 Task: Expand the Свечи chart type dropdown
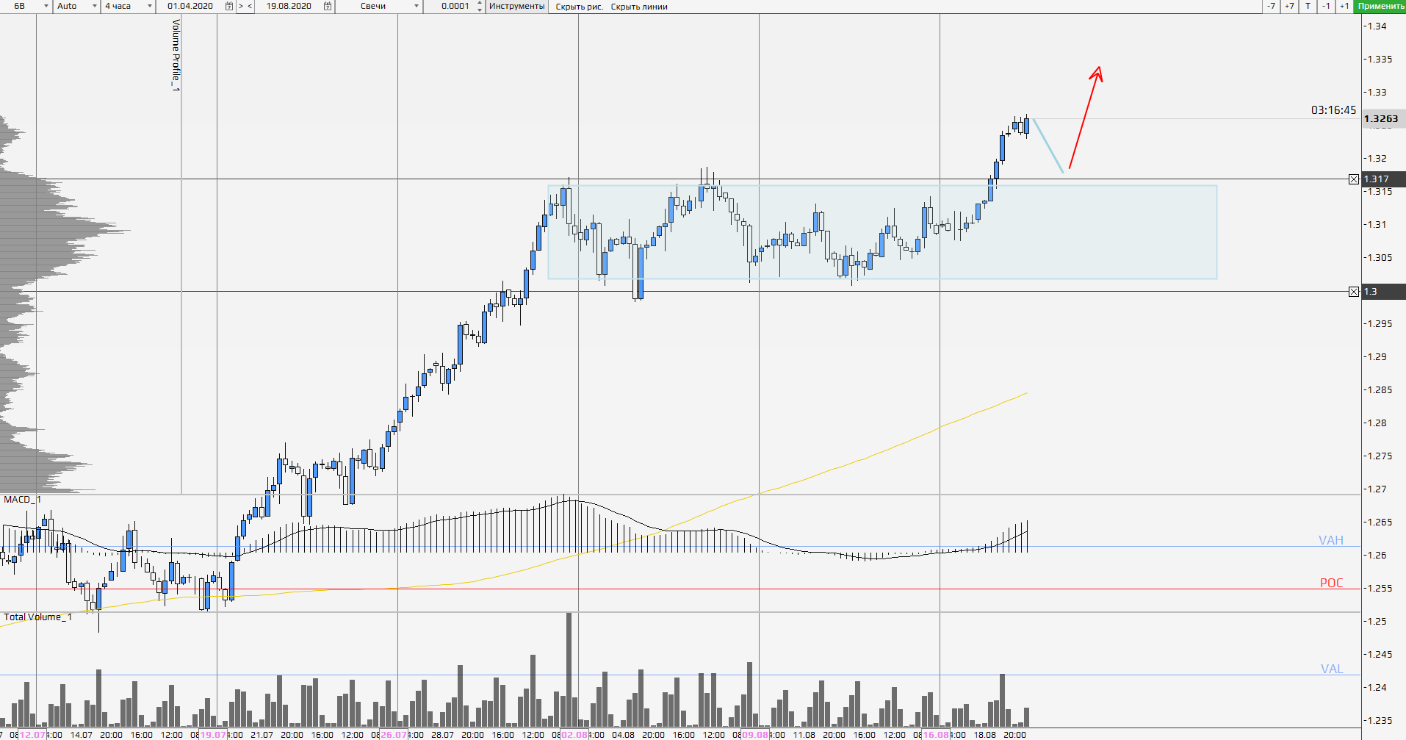point(417,6)
